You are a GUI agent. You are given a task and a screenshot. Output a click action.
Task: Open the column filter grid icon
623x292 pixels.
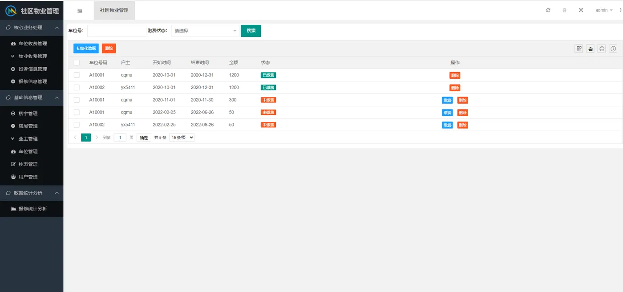point(579,49)
